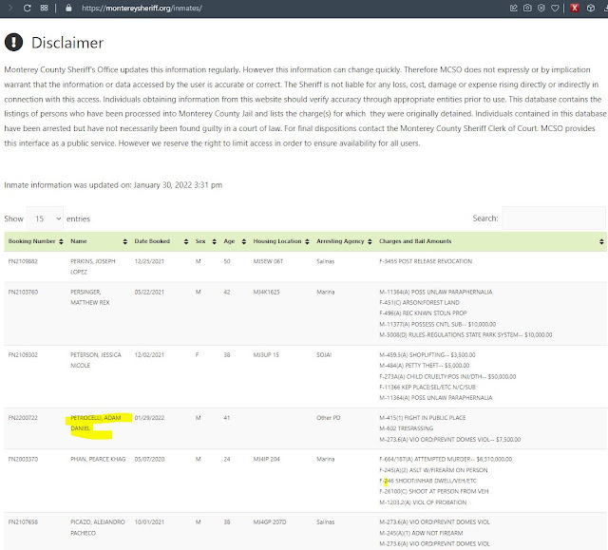Sort the table by Name column
Viewport: 608px width, 550px height.
[x=98, y=241]
